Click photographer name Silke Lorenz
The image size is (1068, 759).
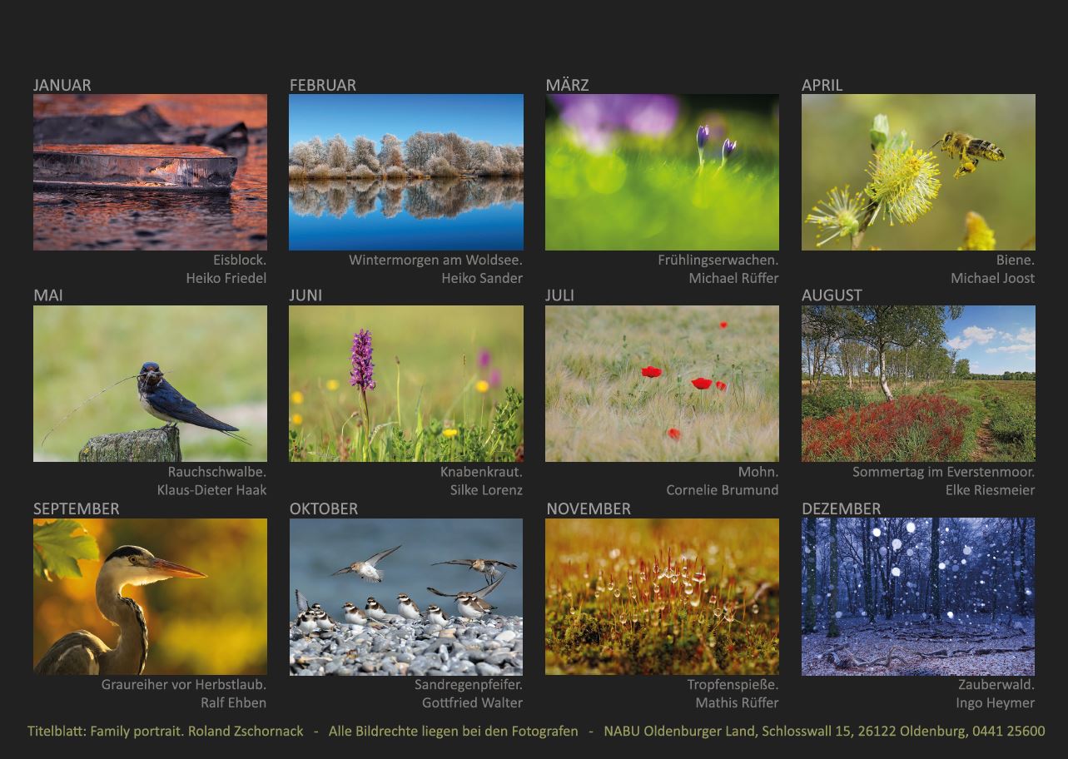pos(486,490)
